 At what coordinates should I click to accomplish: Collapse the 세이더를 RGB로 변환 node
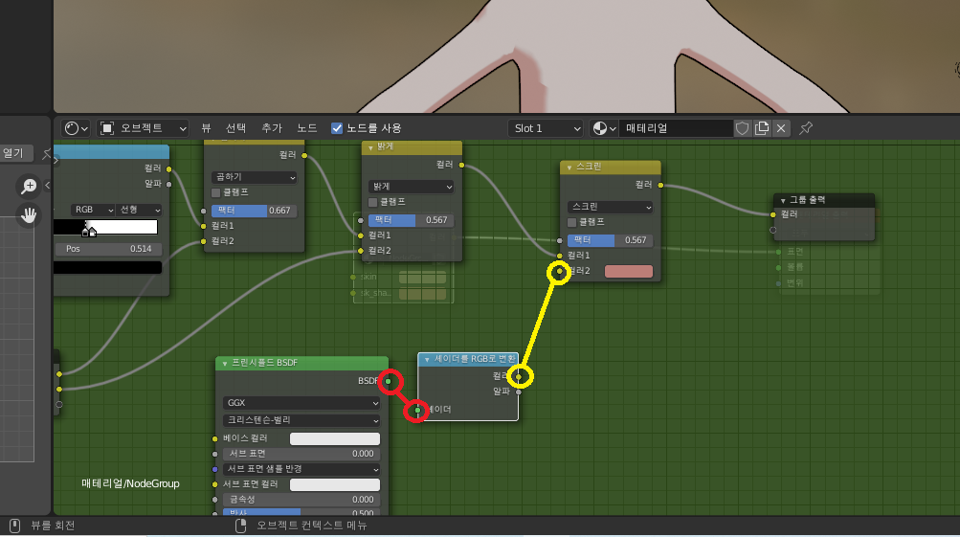pyautogui.click(x=427, y=359)
